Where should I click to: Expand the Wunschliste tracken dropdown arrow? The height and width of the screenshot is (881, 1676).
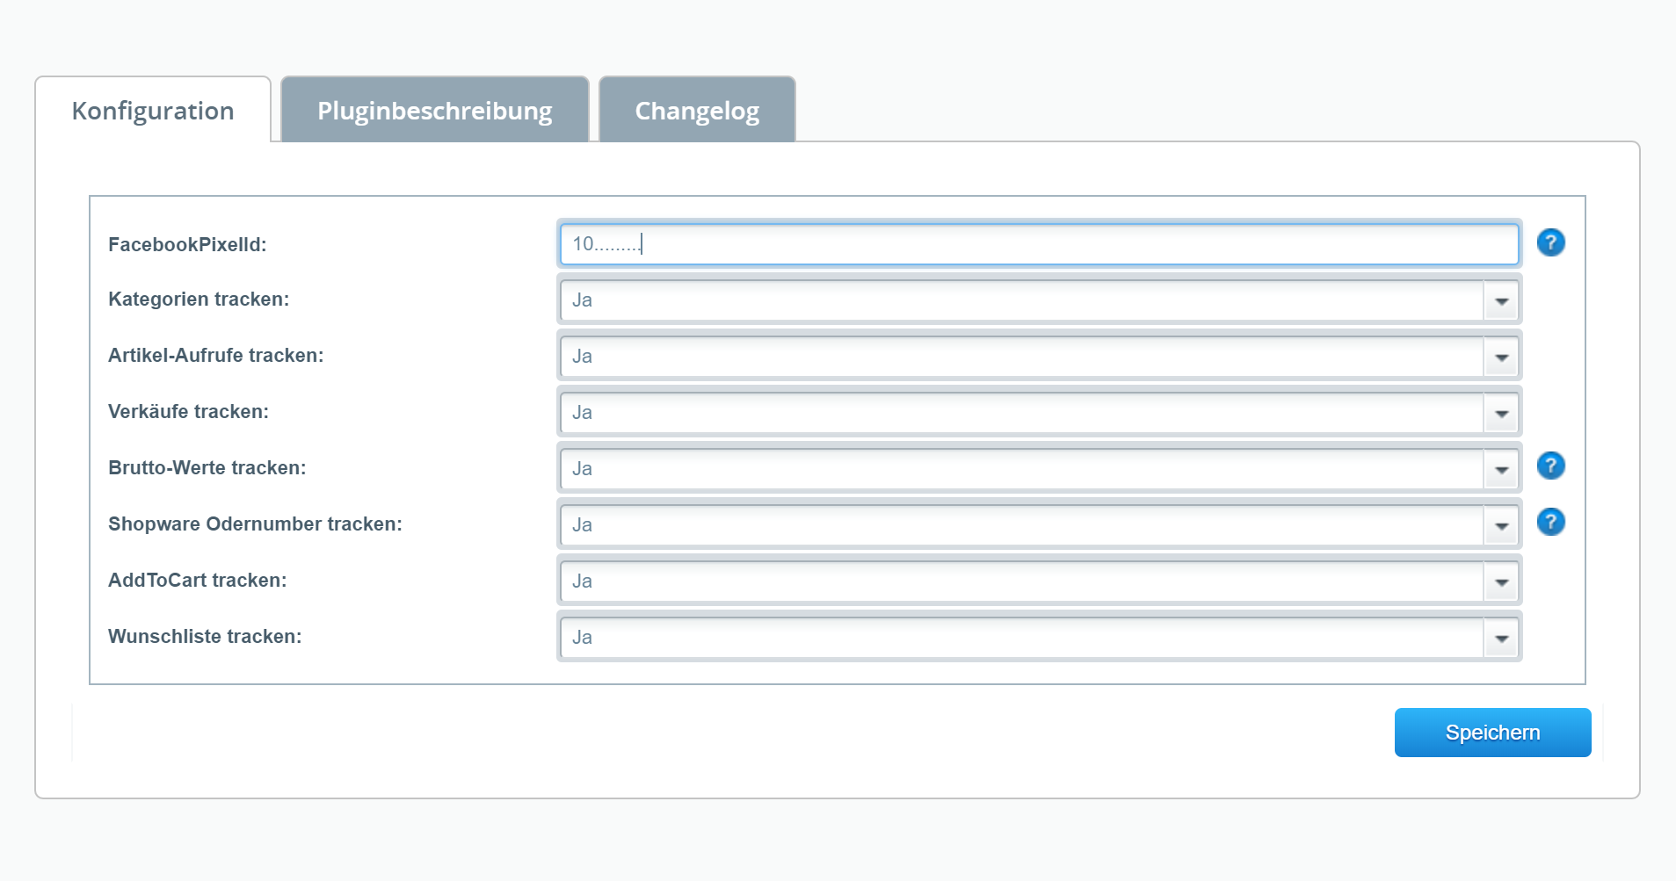[1501, 638]
